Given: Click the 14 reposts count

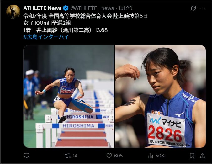Looking at the screenshot, I should 75,156.
